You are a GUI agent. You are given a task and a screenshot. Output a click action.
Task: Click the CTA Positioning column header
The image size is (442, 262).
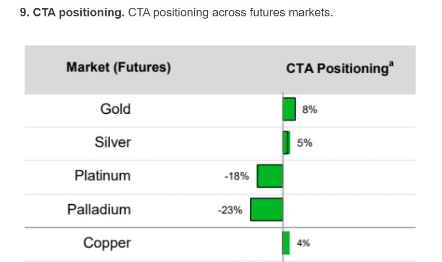pos(336,69)
